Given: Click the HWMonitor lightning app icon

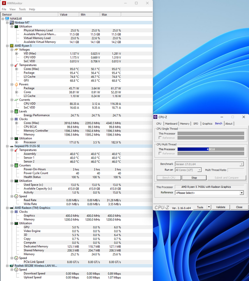Looking at the screenshot, I should pos(4,3).
